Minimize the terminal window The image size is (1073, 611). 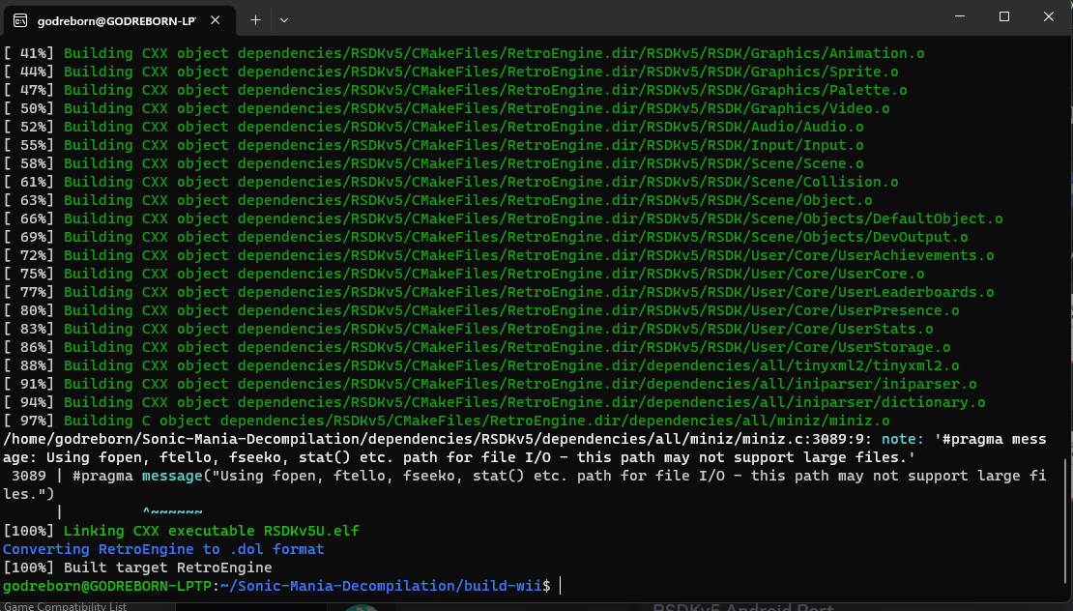coord(959,16)
